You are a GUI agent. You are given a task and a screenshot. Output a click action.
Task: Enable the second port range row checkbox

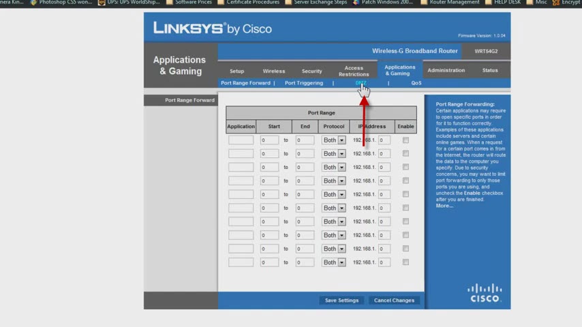[x=405, y=153]
